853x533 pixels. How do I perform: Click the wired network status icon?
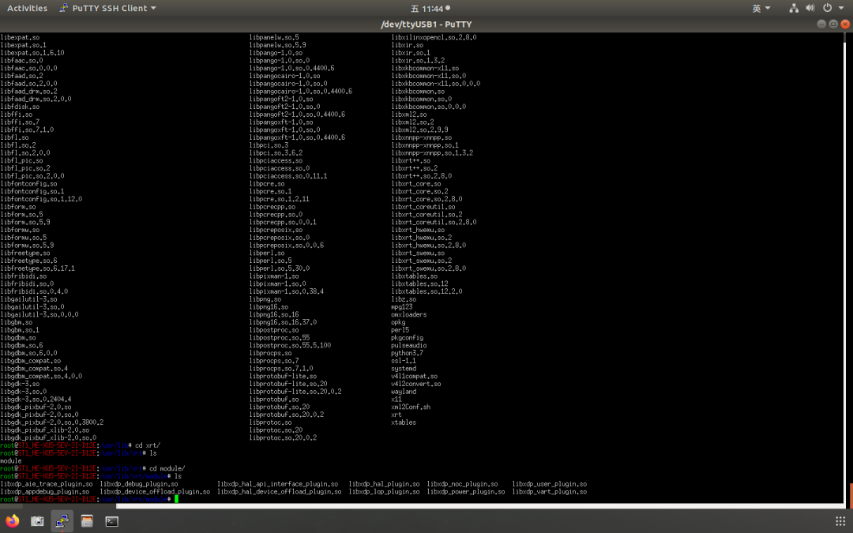794,8
